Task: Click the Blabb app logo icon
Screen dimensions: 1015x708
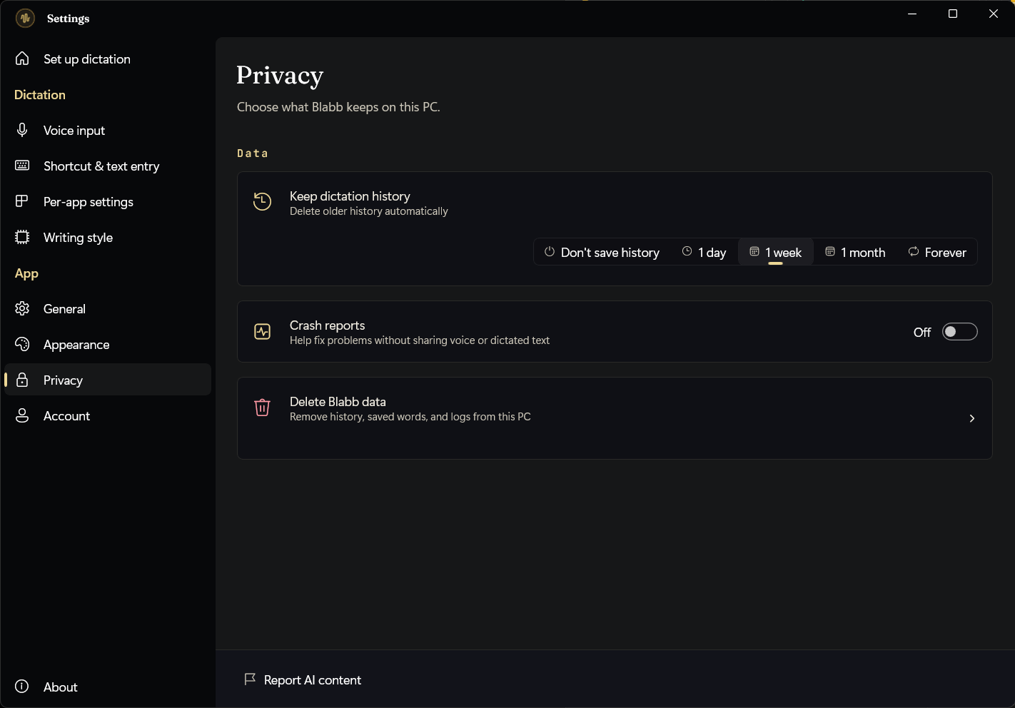Action: (25, 18)
